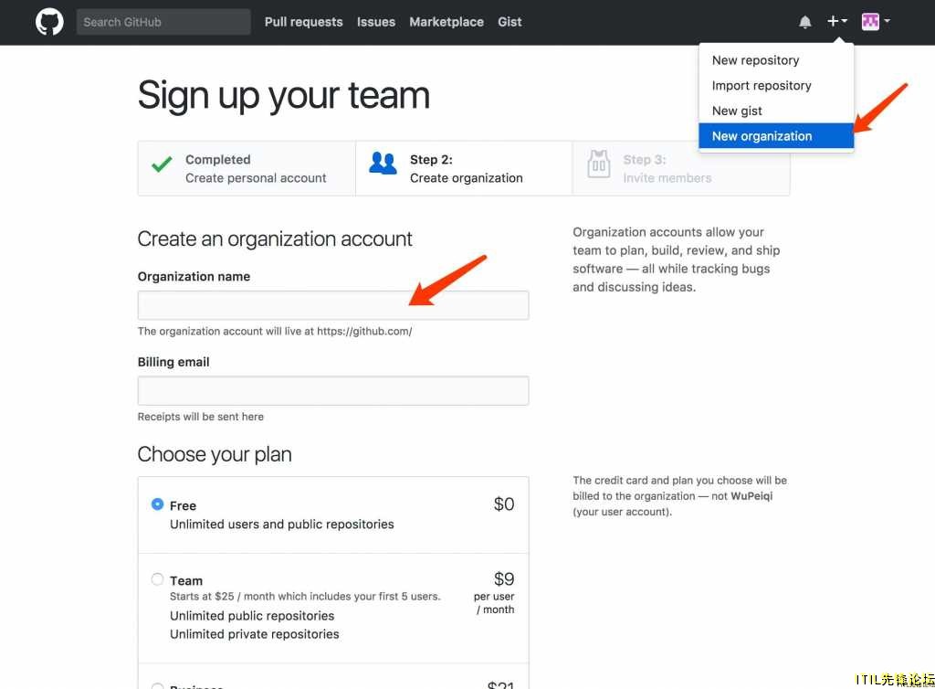
Task: Click into the Billing email field
Action: 332,391
